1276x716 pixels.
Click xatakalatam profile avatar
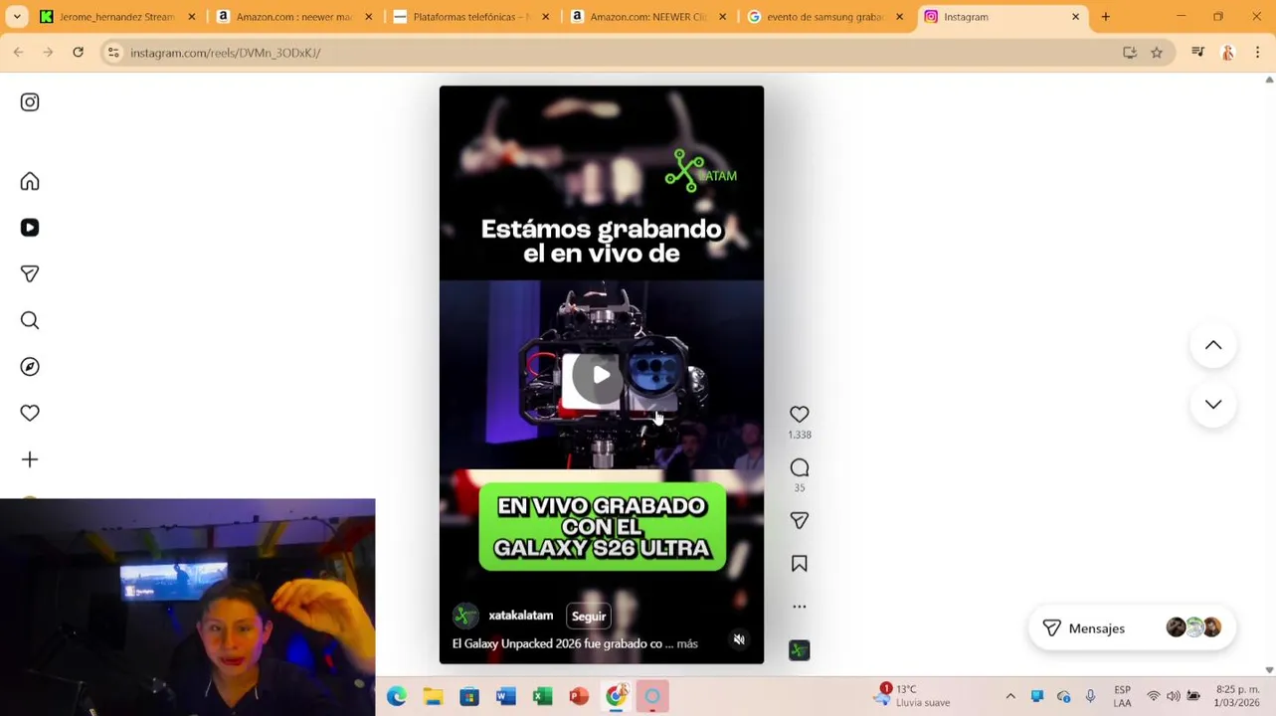pos(465,617)
